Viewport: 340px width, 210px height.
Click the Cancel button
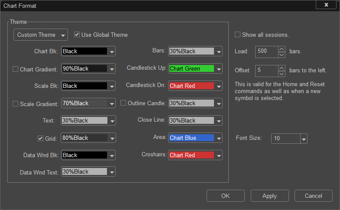[x=313, y=196]
